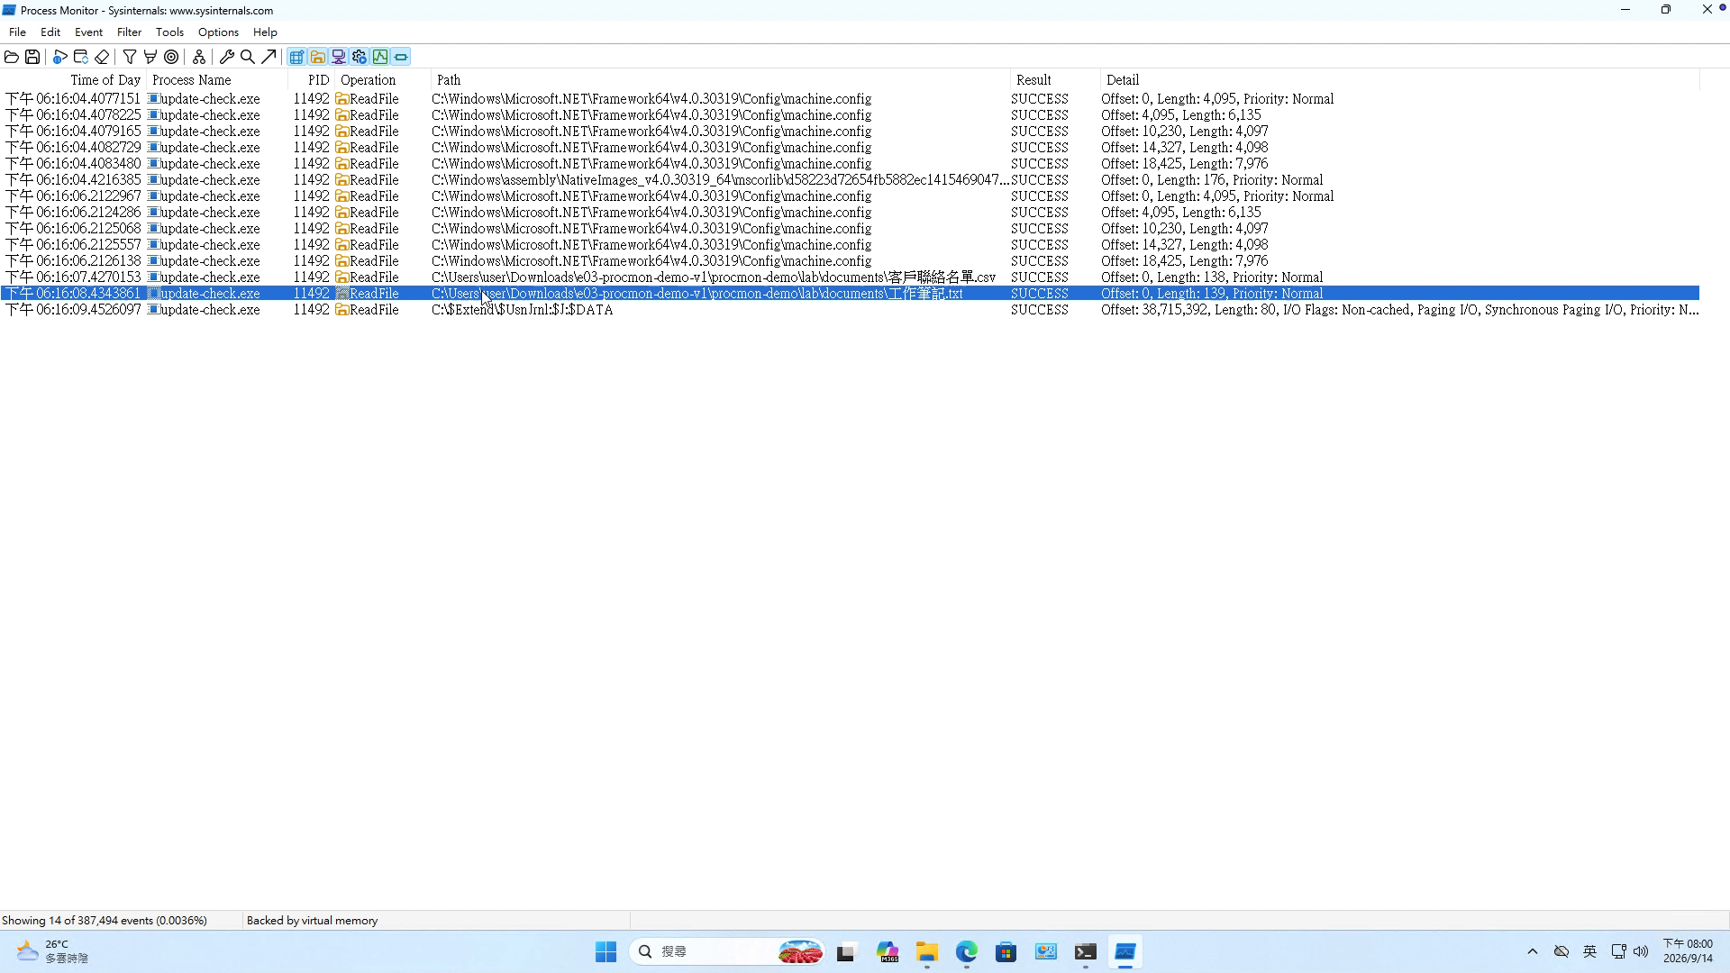The width and height of the screenshot is (1730, 973).
Task: Open the Event menu
Action: point(88,32)
